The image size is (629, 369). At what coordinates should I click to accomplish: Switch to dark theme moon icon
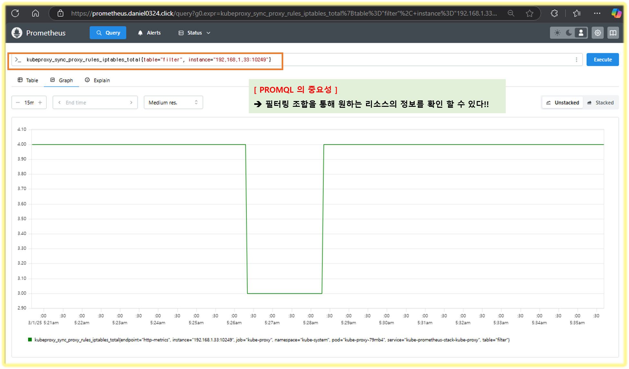[x=569, y=33]
